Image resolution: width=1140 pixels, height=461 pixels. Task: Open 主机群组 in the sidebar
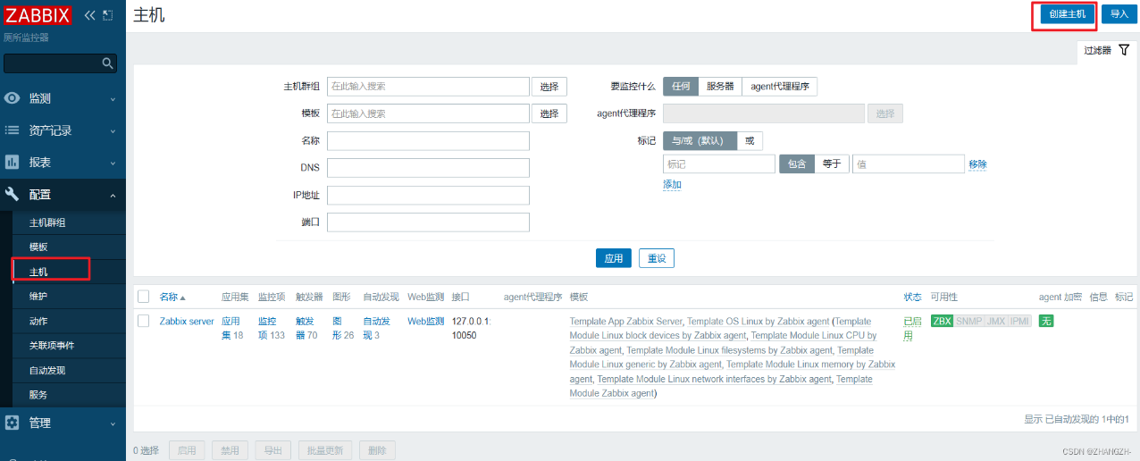(x=47, y=222)
